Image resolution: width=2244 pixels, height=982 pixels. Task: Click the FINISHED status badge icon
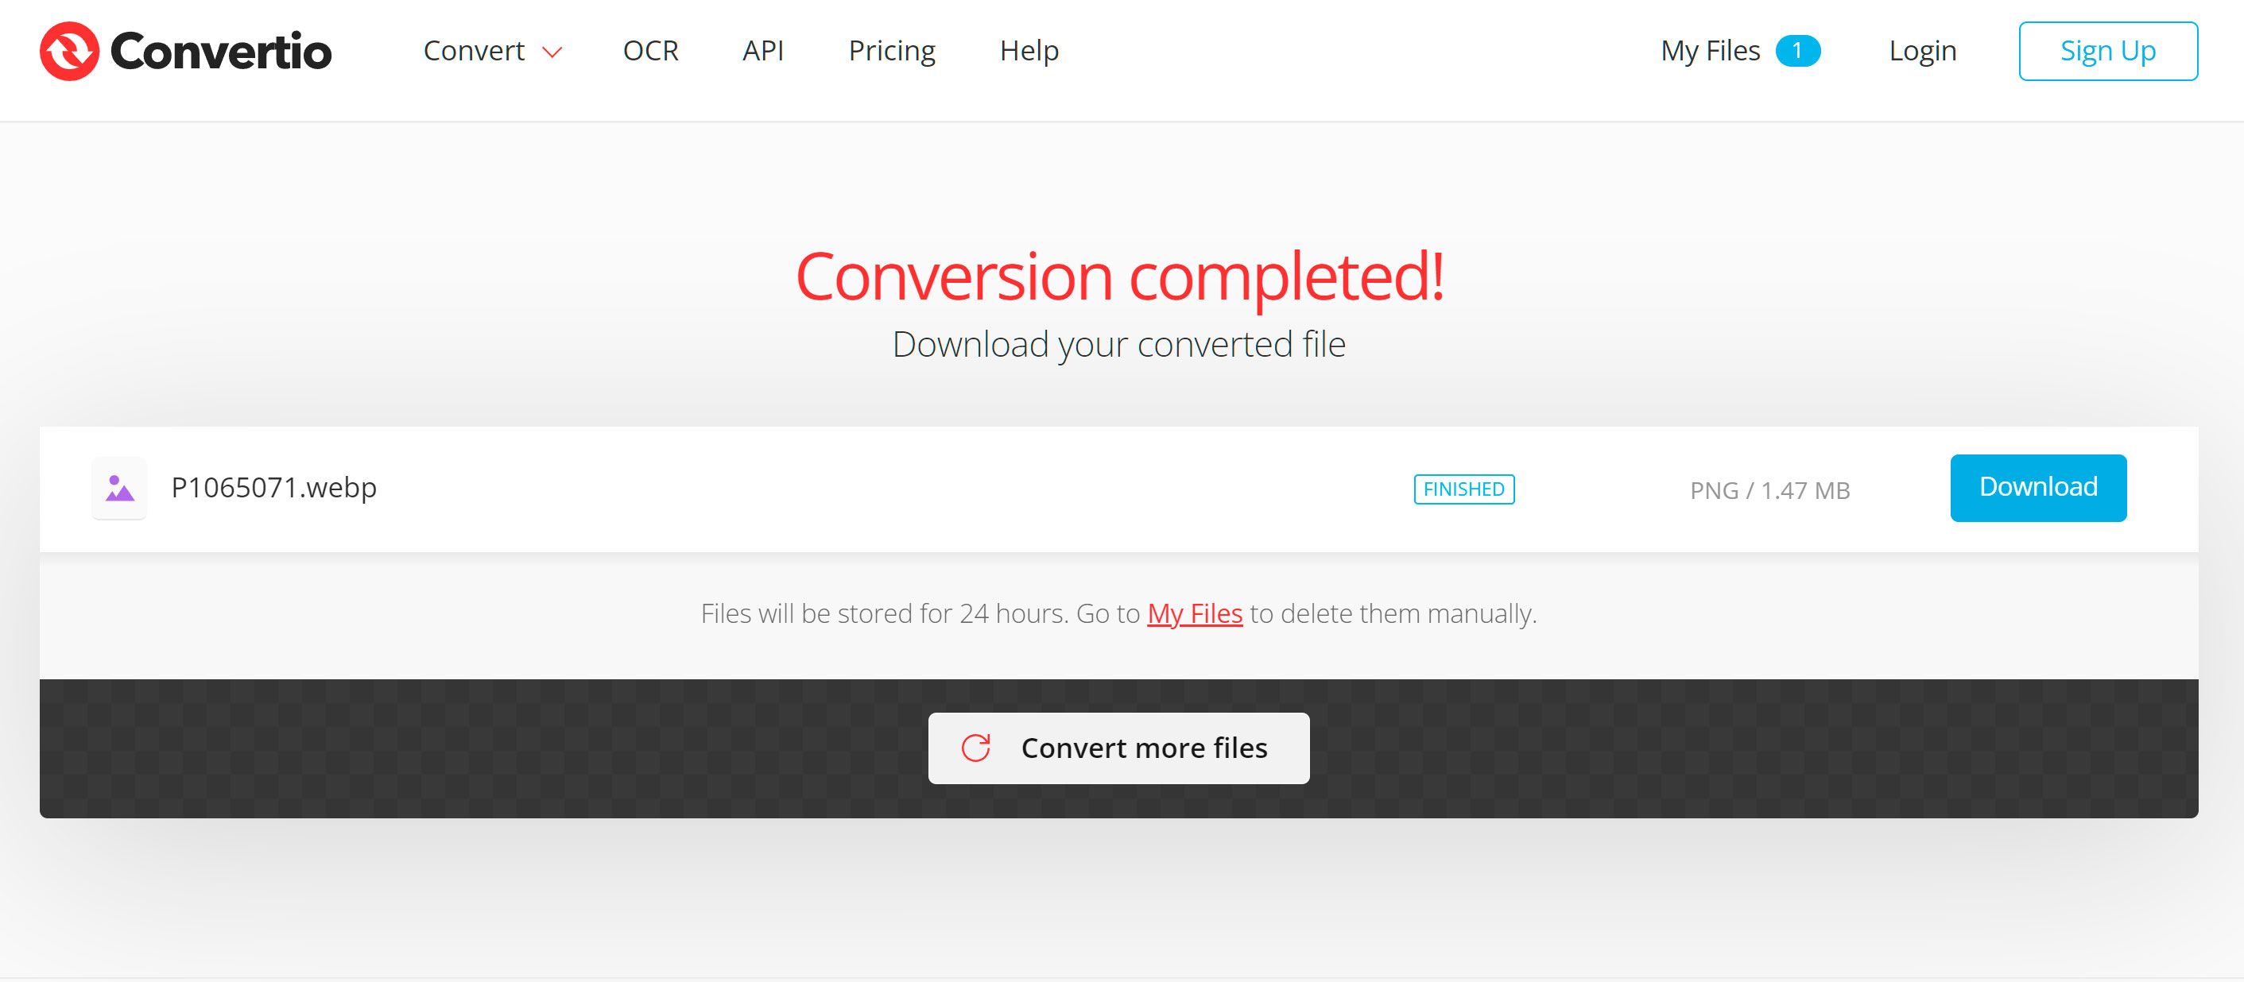1464,488
